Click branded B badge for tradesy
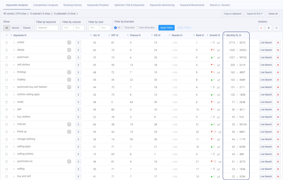 pyautogui.click(x=69, y=80)
